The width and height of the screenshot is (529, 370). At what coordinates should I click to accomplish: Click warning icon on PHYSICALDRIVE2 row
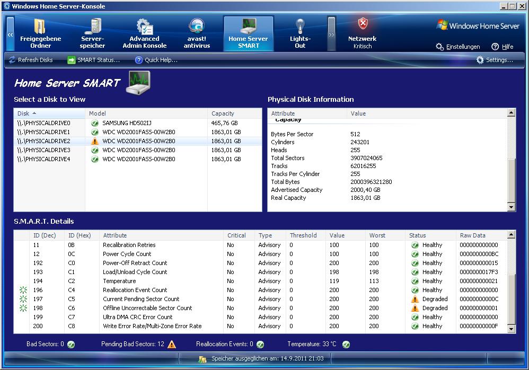(x=95, y=141)
